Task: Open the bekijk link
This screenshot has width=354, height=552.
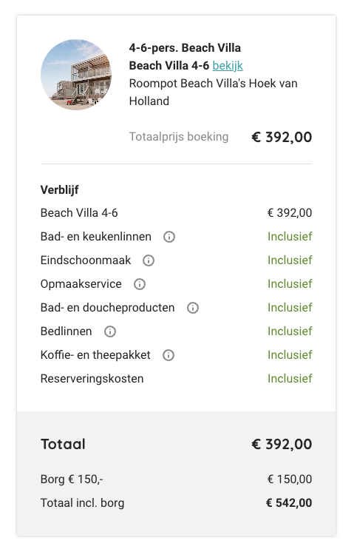Action: pos(228,65)
